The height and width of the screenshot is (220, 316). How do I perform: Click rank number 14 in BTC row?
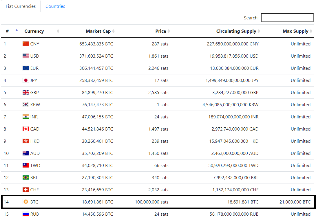[x=6, y=202]
